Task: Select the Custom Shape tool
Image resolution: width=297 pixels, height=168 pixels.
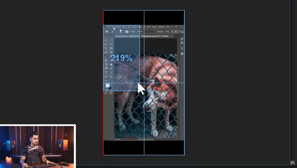Action: pos(106,76)
